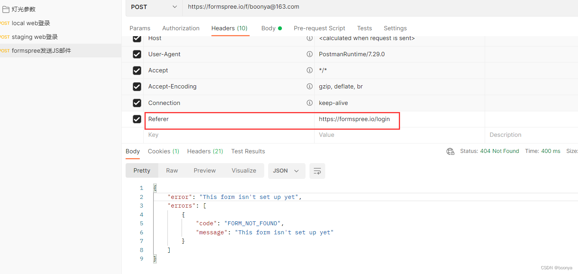Viewport: 578px width, 274px height.
Task: Click the "FORM_NOT_FOUND" code value
Action: pyautogui.click(x=252, y=223)
